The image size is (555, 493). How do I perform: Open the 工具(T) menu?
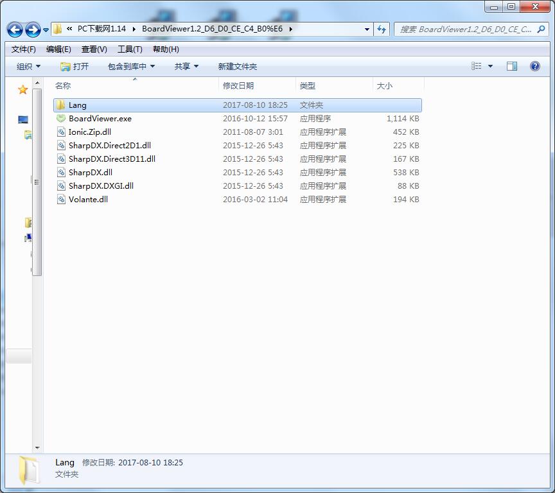point(130,49)
